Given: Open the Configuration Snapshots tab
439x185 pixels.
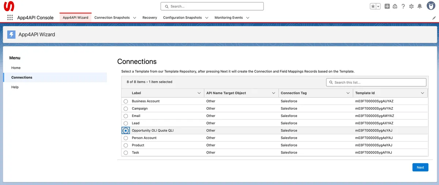Looking at the screenshot, I should 183,18.
